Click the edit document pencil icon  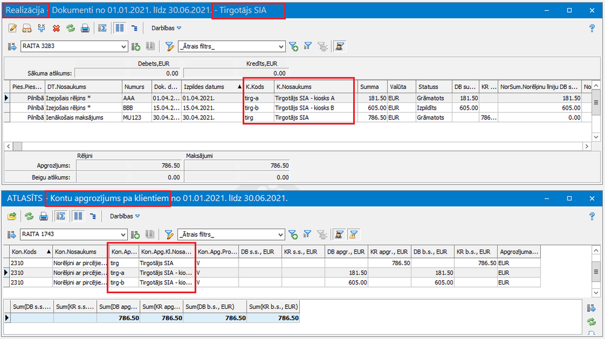coord(13,28)
